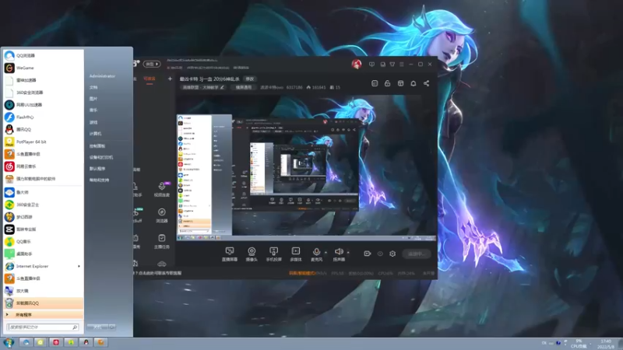
Task: Open streaming settings gear
Action: [392, 254]
